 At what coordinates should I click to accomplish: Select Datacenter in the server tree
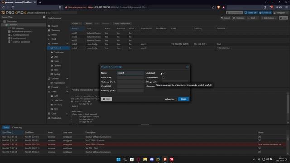[12, 21]
